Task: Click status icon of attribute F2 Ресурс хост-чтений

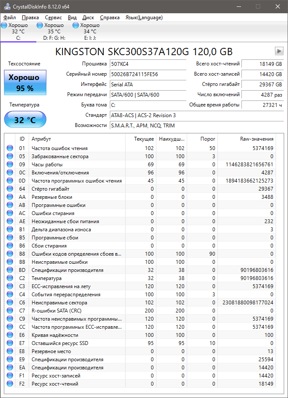Action: click(x=10, y=384)
